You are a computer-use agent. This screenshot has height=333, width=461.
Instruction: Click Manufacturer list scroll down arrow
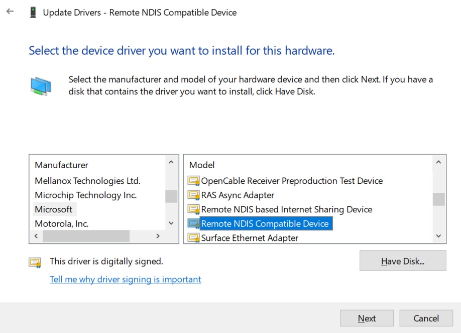pyautogui.click(x=171, y=223)
